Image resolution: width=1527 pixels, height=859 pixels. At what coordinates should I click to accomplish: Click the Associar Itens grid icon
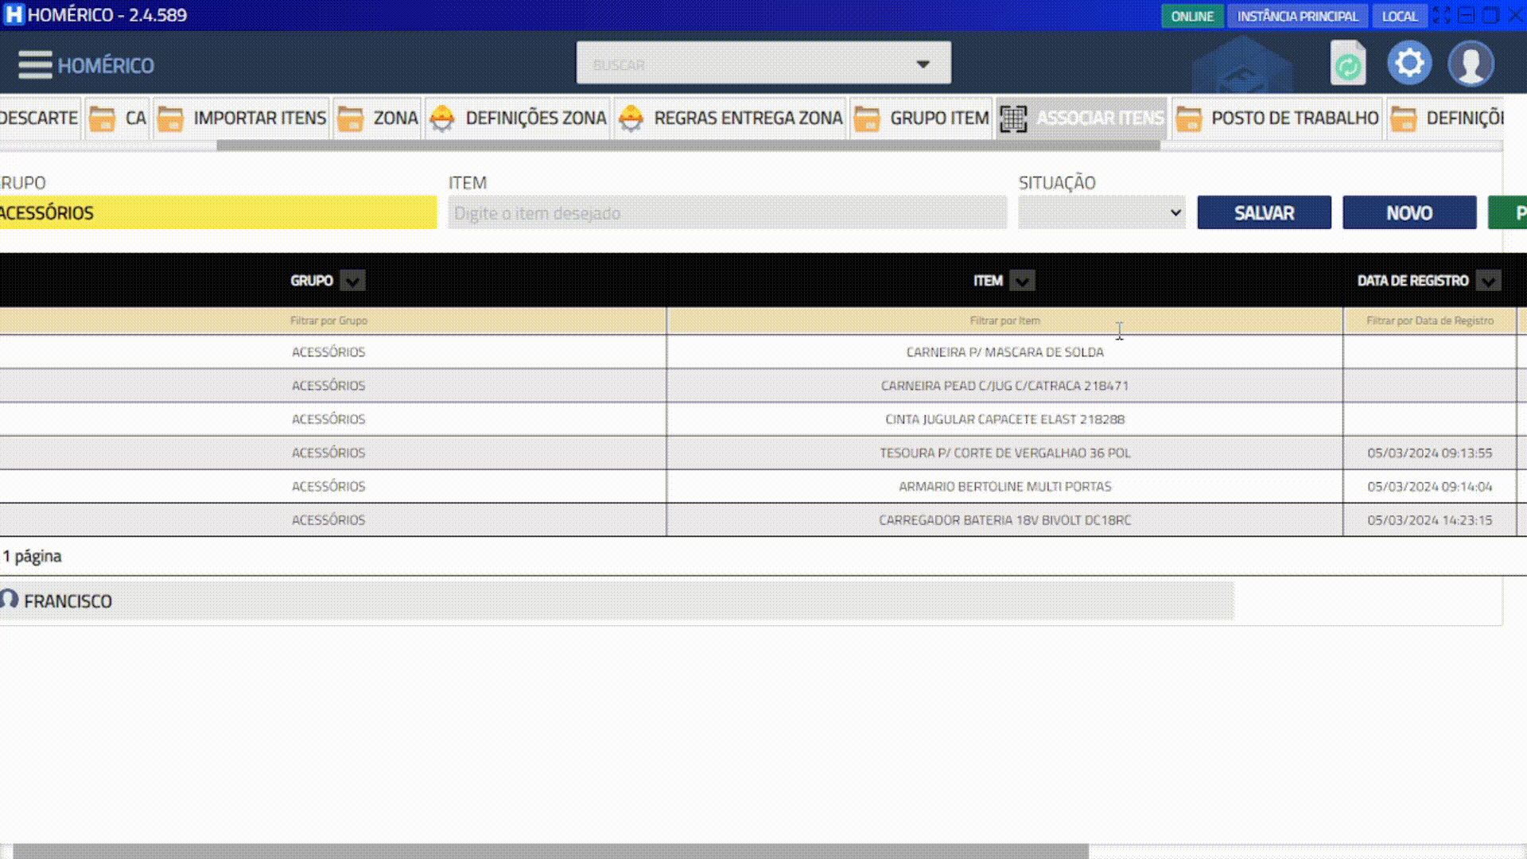pyautogui.click(x=1013, y=119)
